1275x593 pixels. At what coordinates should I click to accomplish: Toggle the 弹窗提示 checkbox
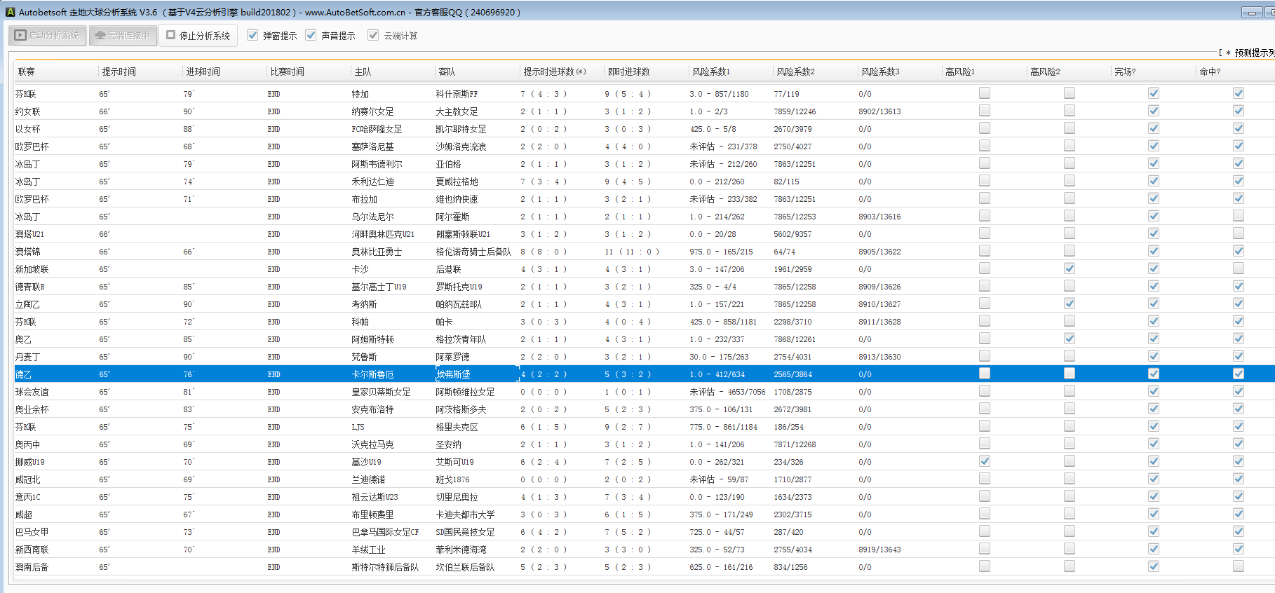tap(252, 35)
